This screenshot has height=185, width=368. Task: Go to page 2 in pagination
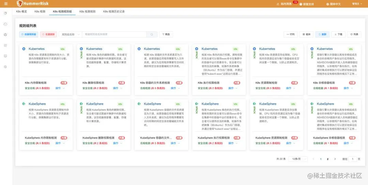coord(328,159)
